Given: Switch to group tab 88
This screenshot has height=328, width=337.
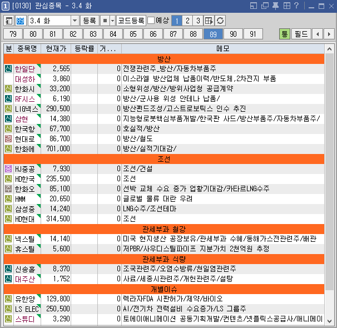Looking at the screenshot, I should pyautogui.click(x=193, y=34).
